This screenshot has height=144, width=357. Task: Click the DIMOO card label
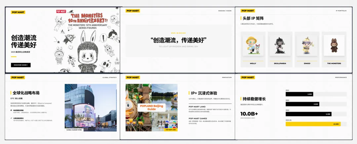coord(307,63)
